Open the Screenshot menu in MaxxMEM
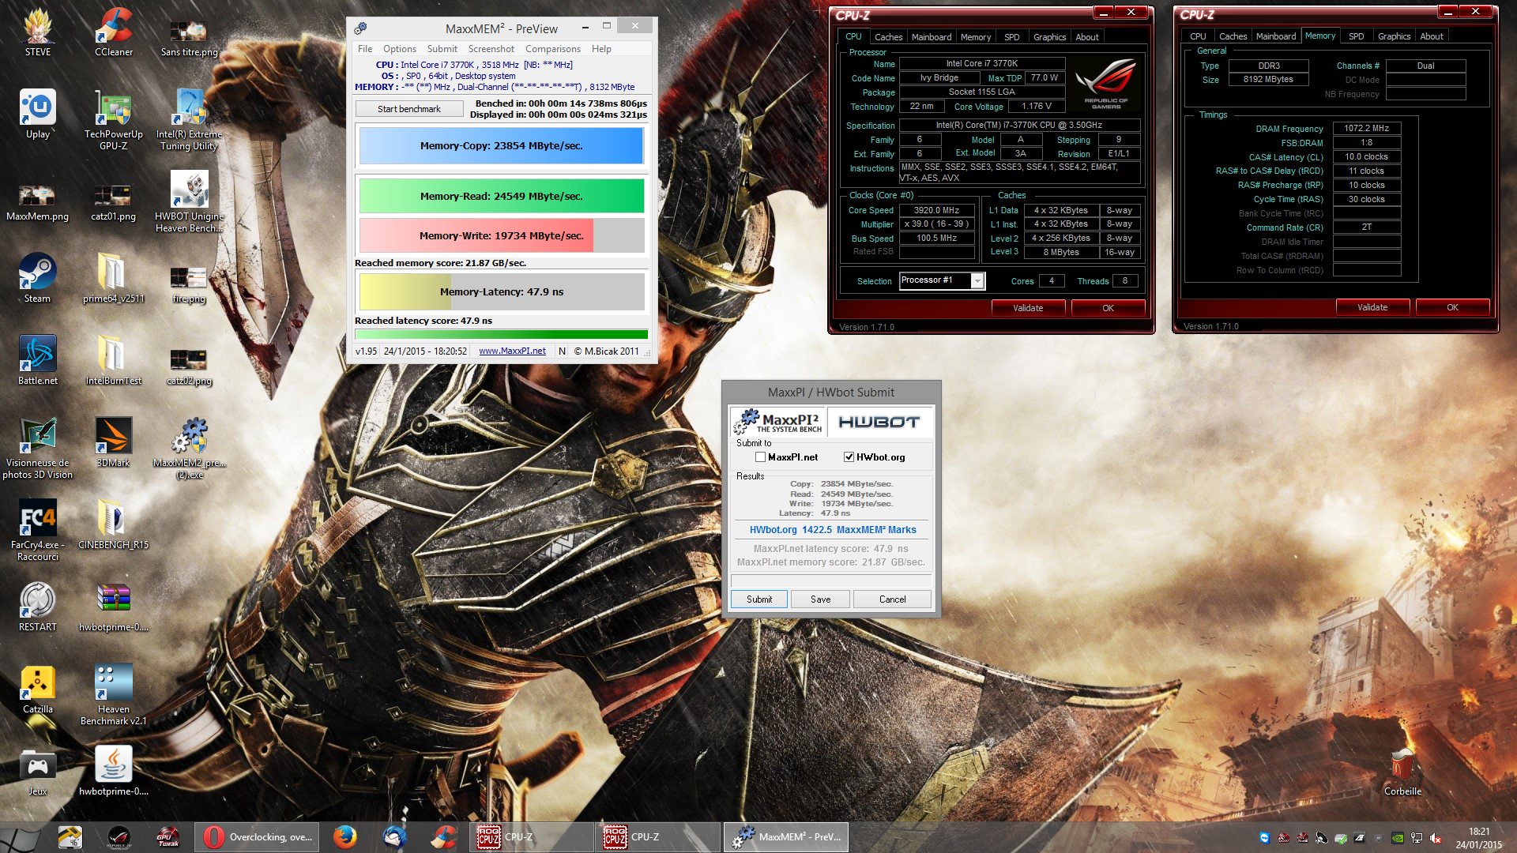This screenshot has height=853, width=1517. click(x=491, y=49)
